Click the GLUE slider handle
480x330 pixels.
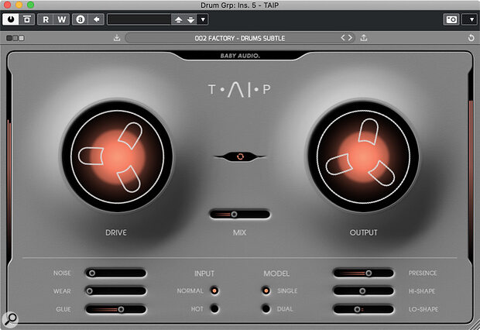(x=121, y=309)
